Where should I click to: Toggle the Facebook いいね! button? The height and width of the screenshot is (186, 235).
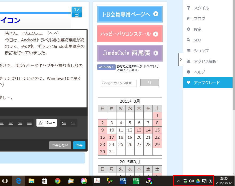coord(106,67)
